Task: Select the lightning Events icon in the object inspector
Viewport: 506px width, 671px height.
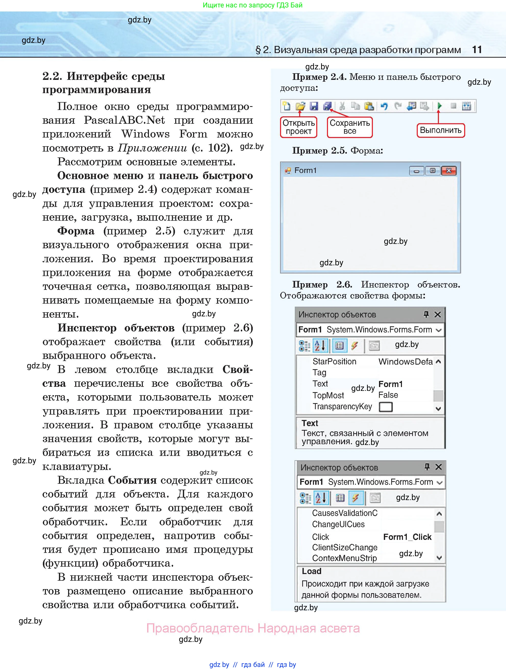Action: coord(355,345)
